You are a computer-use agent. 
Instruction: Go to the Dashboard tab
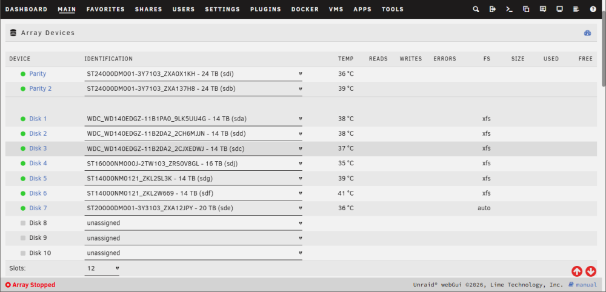(x=26, y=9)
